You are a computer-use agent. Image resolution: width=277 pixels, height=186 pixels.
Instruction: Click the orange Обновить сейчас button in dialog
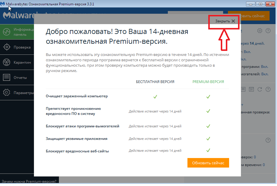click(208, 163)
